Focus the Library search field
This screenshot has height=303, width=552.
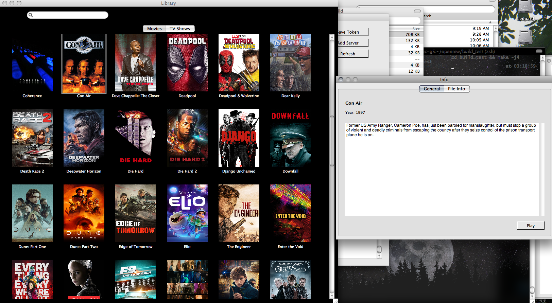point(68,15)
